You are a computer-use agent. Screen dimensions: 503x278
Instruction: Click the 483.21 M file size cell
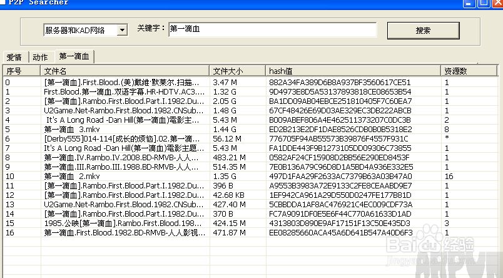pos(229,158)
